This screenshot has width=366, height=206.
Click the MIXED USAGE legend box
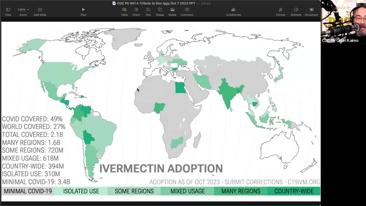pyautogui.click(x=188, y=191)
